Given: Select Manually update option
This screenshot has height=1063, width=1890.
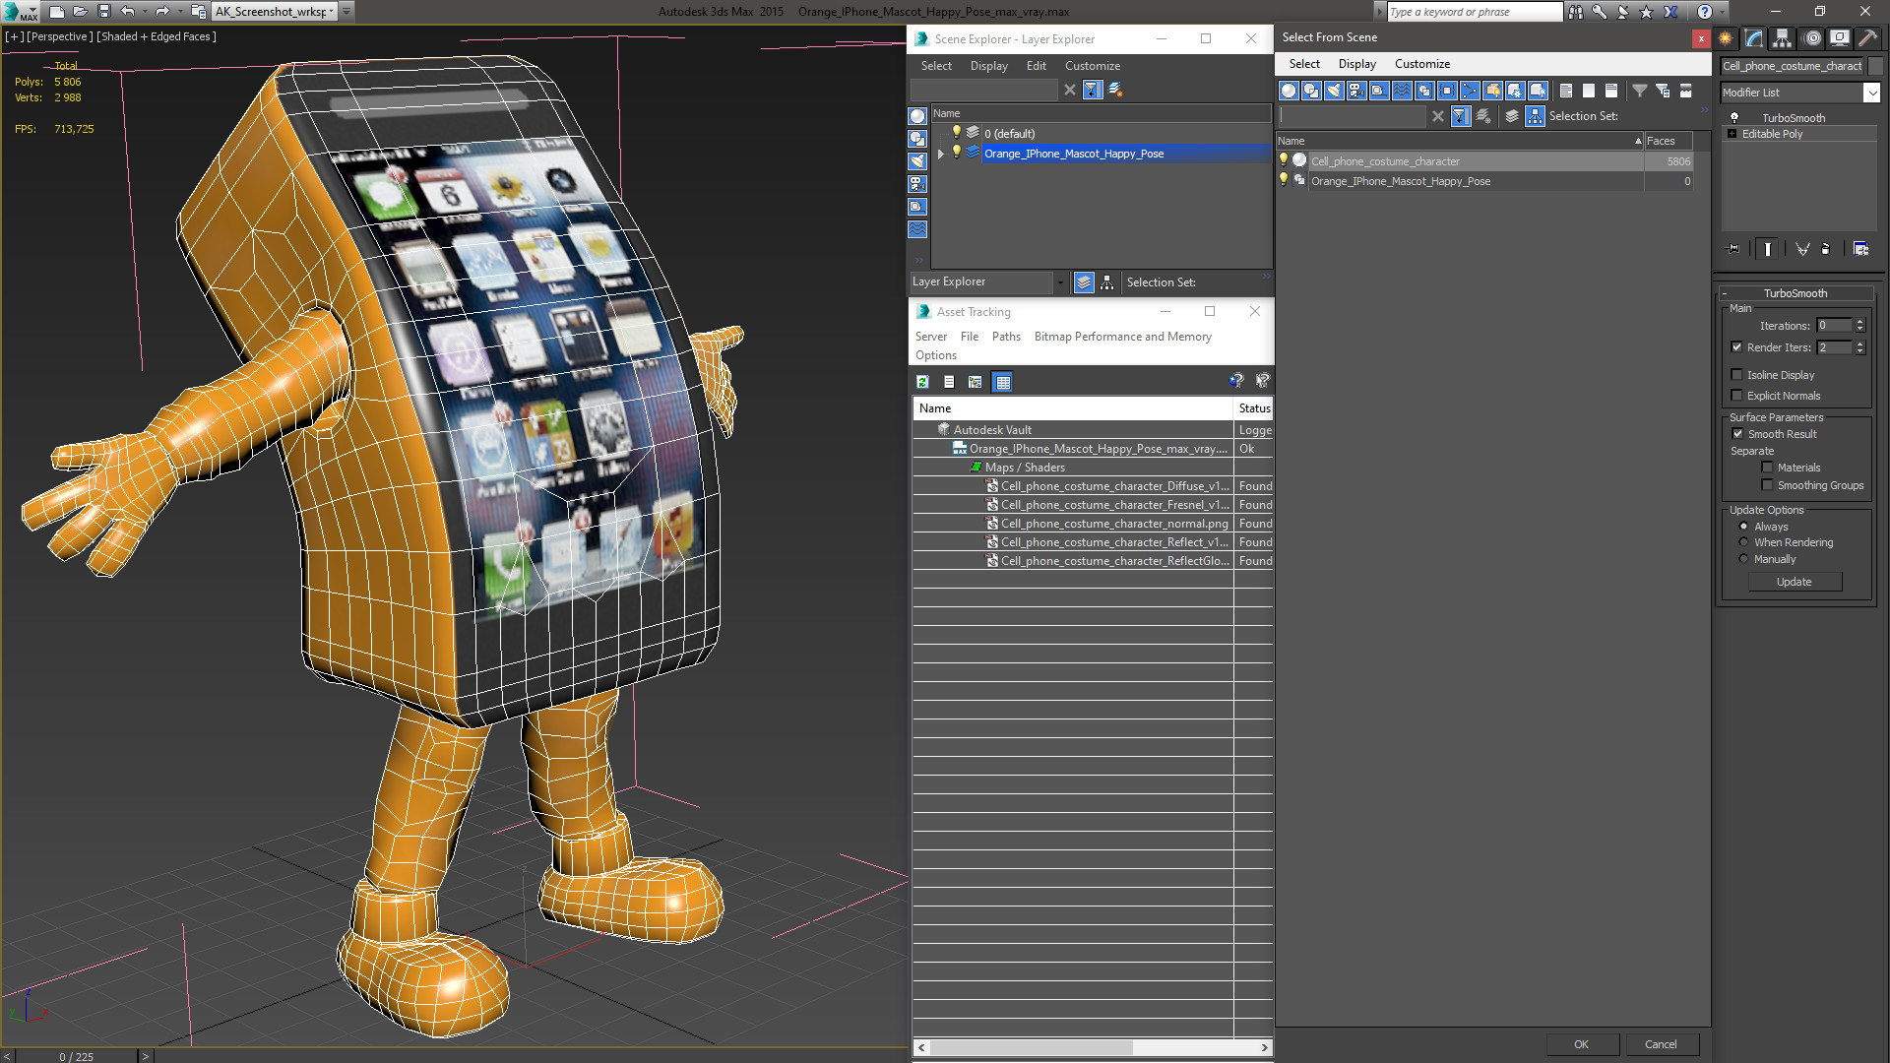Looking at the screenshot, I should [x=1743, y=559].
